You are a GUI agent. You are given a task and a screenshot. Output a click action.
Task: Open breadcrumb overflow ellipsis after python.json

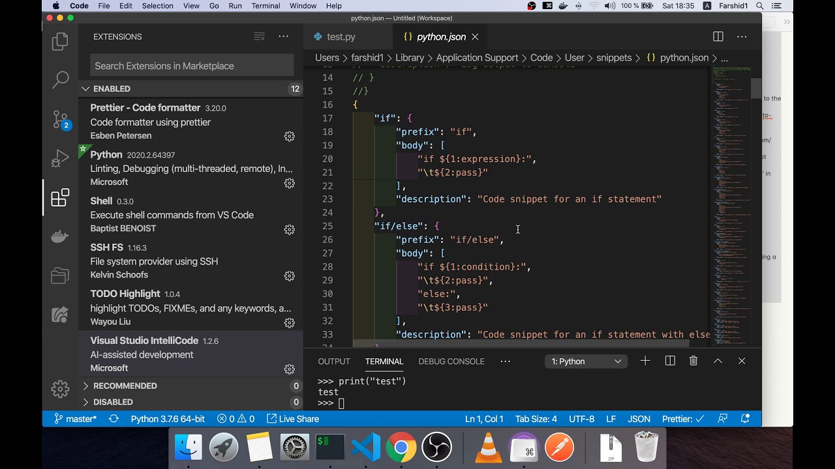pyautogui.click(x=724, y=58)
